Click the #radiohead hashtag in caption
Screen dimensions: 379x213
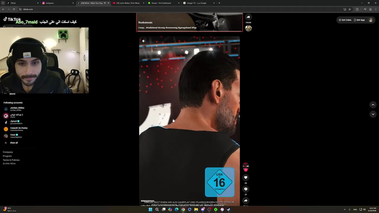coord(152,28)
